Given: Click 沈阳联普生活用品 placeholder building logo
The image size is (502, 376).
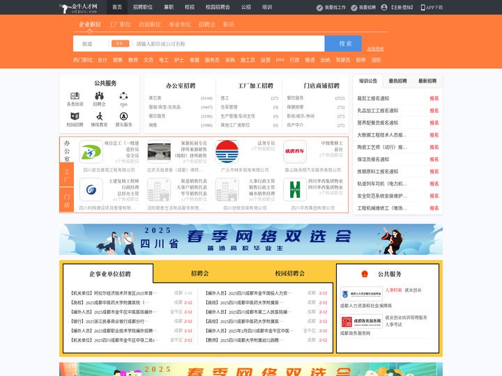Looking at the screenshot, I should pos(159,189).
